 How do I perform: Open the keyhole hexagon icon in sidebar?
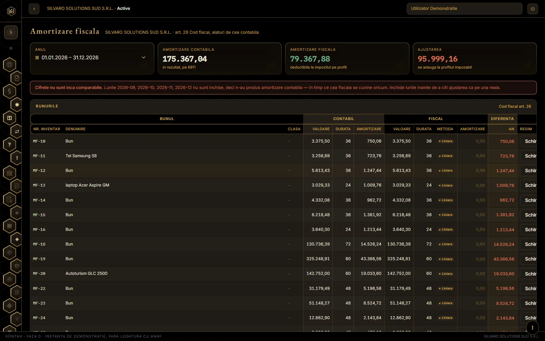pyautogui.click(x=10, y=118)
